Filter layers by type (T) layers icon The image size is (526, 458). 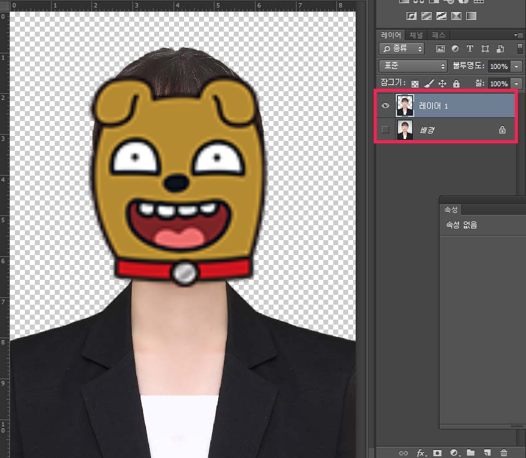(470, 49)
